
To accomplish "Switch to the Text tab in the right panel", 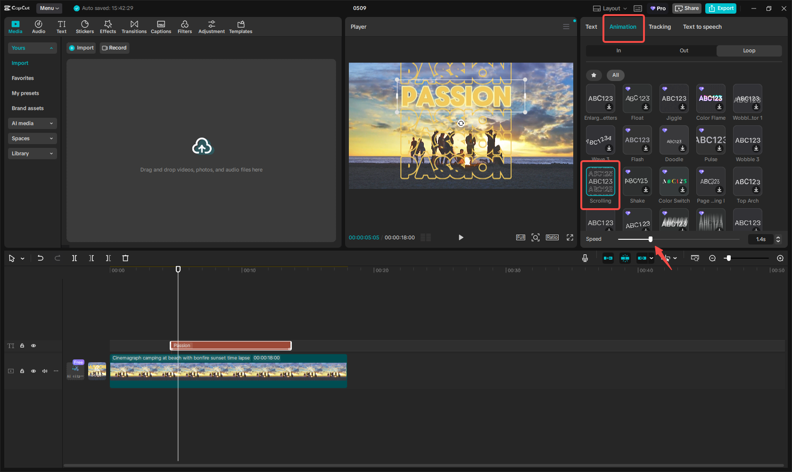I will (591, 27).
